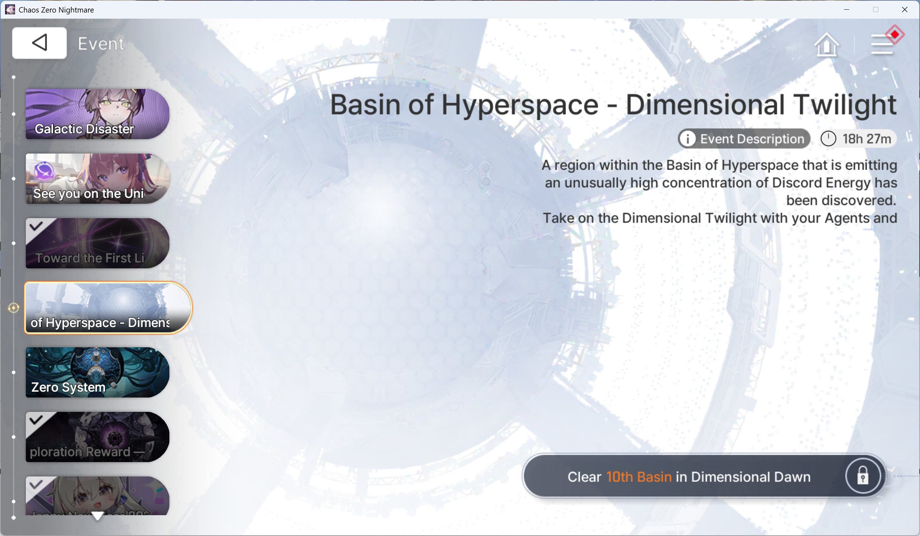Click the padlock icon on Clear requirement
This screenshot has height=536, width=920.
(863, 476)
